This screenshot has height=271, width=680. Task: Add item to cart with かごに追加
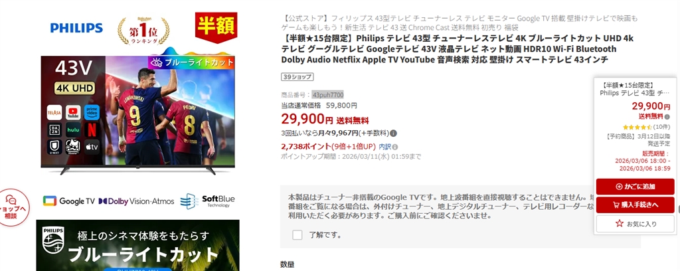coord(635,187)
